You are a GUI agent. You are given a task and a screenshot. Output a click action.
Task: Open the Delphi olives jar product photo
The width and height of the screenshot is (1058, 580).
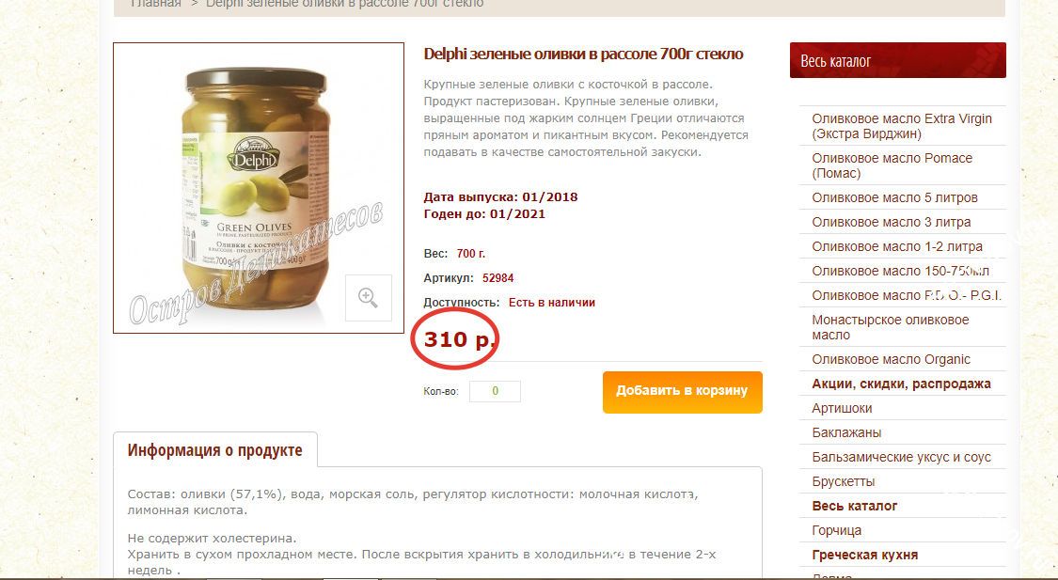point(259,188)
